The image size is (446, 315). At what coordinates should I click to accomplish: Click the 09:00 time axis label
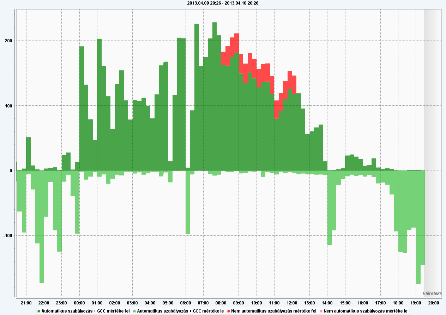[239, 303]
